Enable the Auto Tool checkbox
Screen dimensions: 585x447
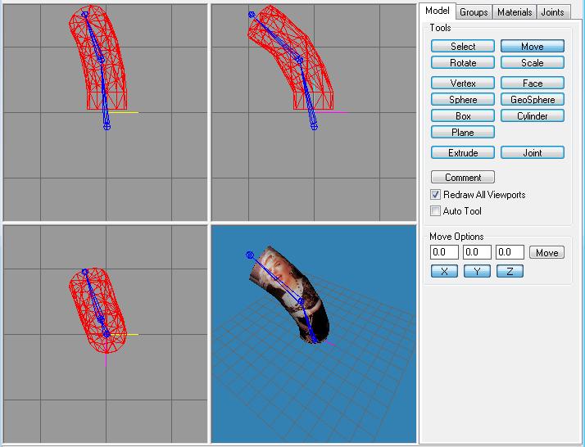click(435, 211)
